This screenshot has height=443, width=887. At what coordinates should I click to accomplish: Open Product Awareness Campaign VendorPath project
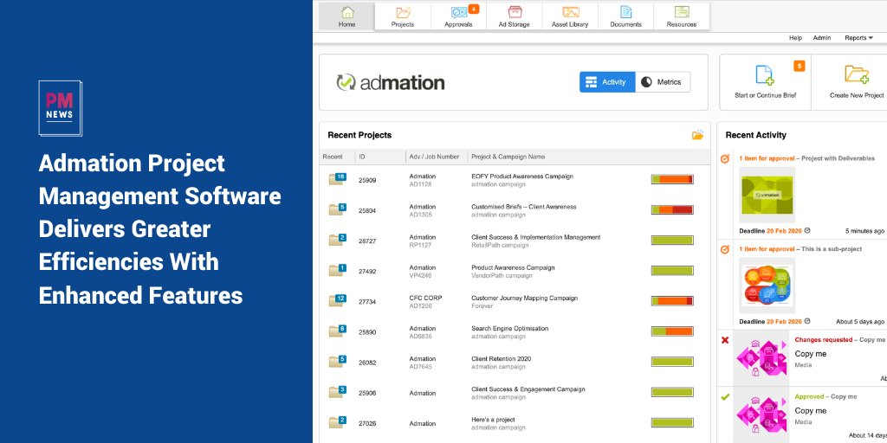pyautogui.click(x=513, y=268)
